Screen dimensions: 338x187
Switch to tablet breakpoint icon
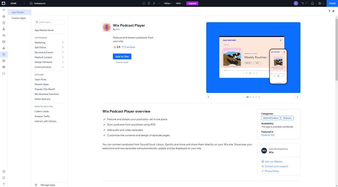tap(149, 3)
